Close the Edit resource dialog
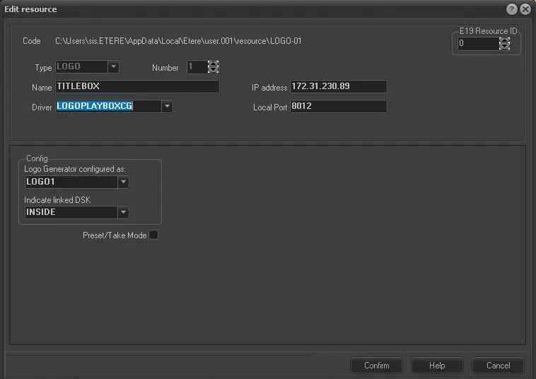The width and height of the screenshot is (536, 379). click(525, 9)
